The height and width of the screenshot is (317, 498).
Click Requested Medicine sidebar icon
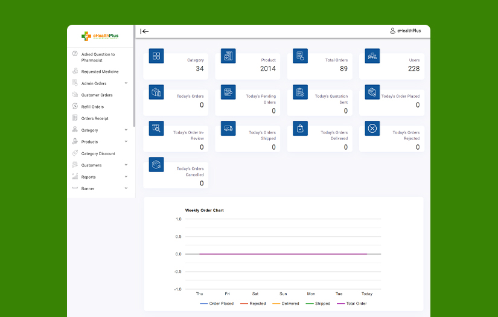tap(75, 71)
